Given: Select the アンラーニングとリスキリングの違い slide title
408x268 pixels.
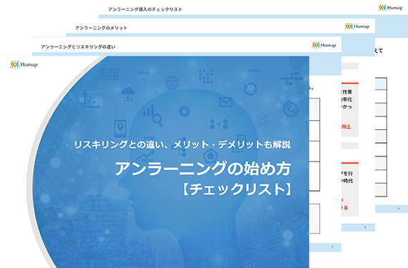Looking at the screenshot, I should (78, 46).
